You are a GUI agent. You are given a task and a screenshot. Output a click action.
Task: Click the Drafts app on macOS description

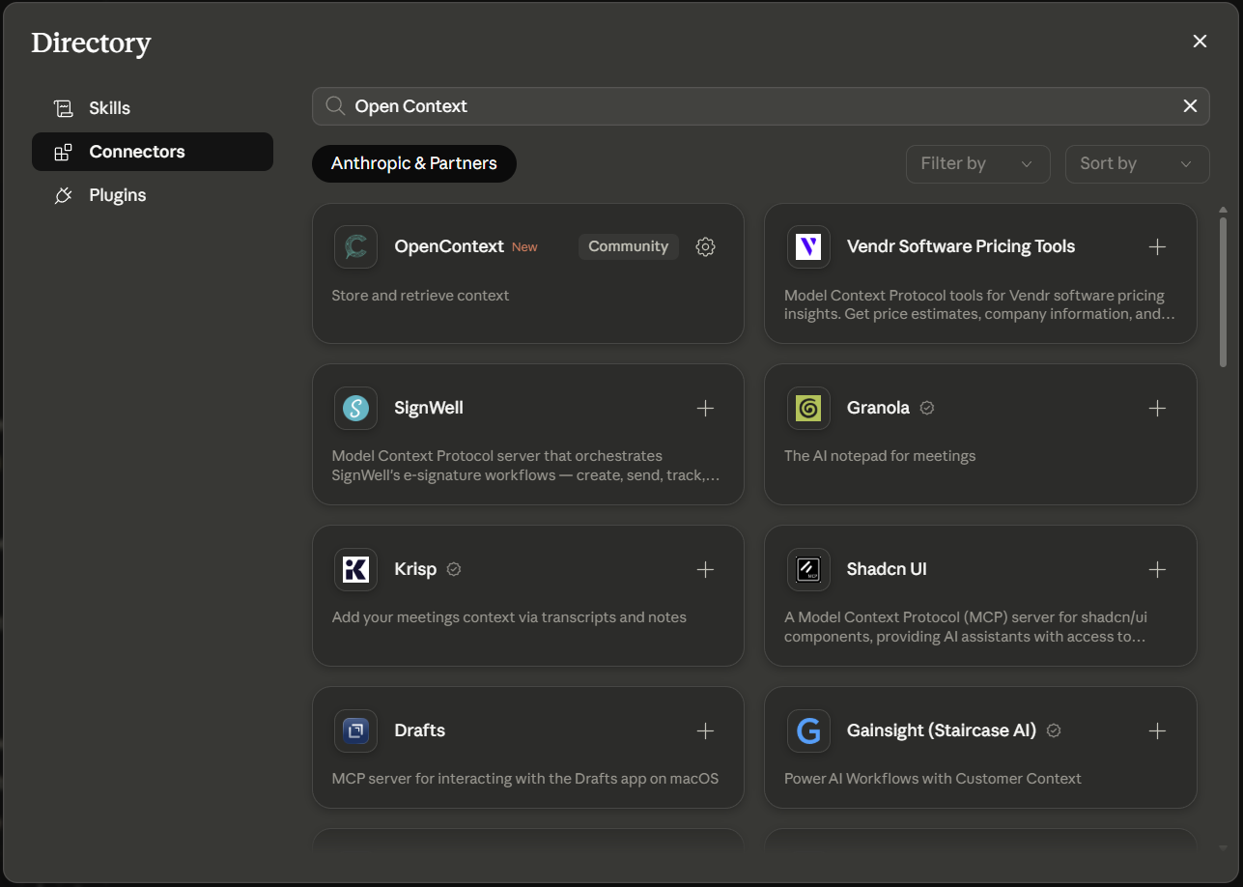(x=525, y=779)
